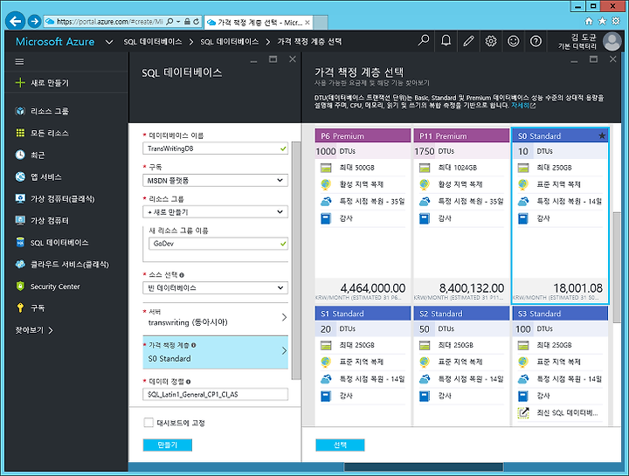Select the P11 Premium pricing tier
The height and width of the screenshot is (476, 629).
pyautogui.click(x=461, y=216)
